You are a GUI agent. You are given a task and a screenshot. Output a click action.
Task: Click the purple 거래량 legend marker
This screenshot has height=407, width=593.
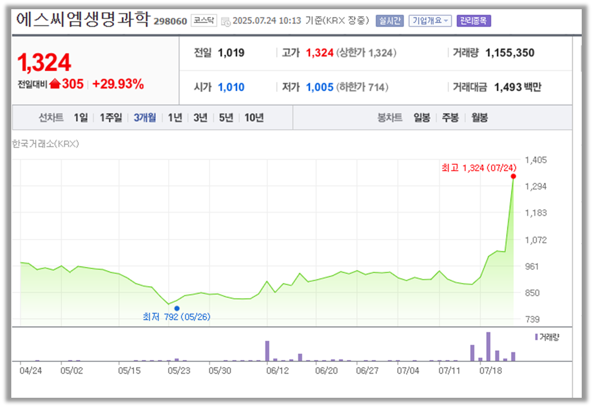tap(536, 337)
